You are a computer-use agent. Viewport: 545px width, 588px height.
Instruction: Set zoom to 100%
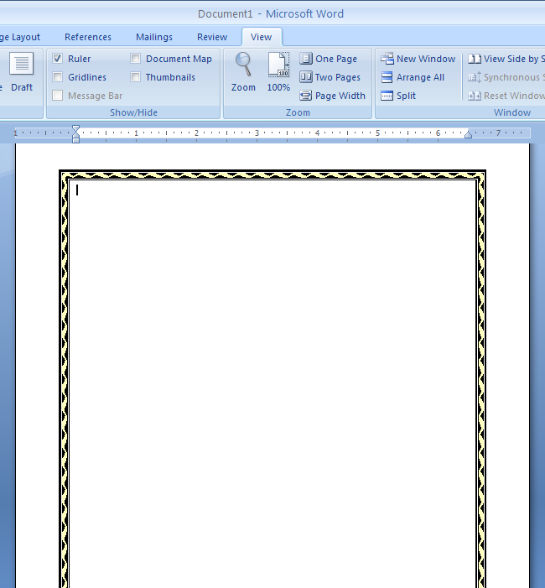click(x=278, y=72)
